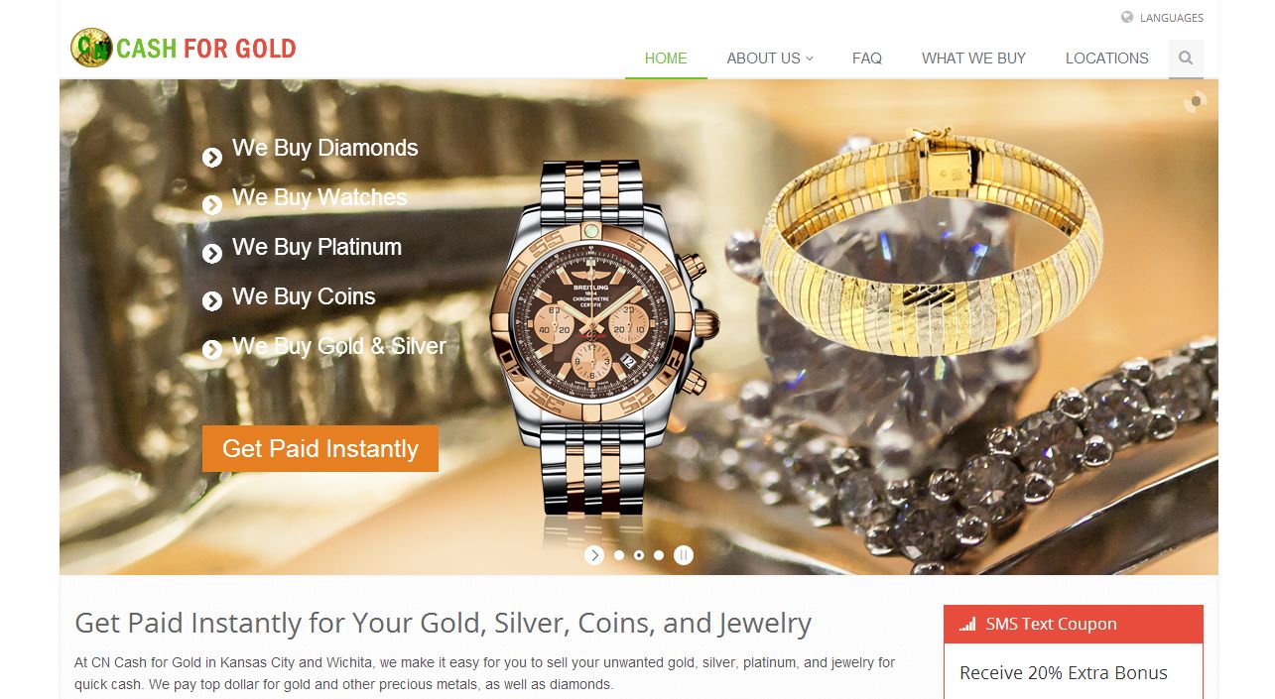Click the Get Paid Instantly button
This screenshot has width=1275, height=699.
320,448
